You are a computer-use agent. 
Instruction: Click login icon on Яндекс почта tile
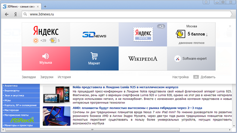click(161, 26)
